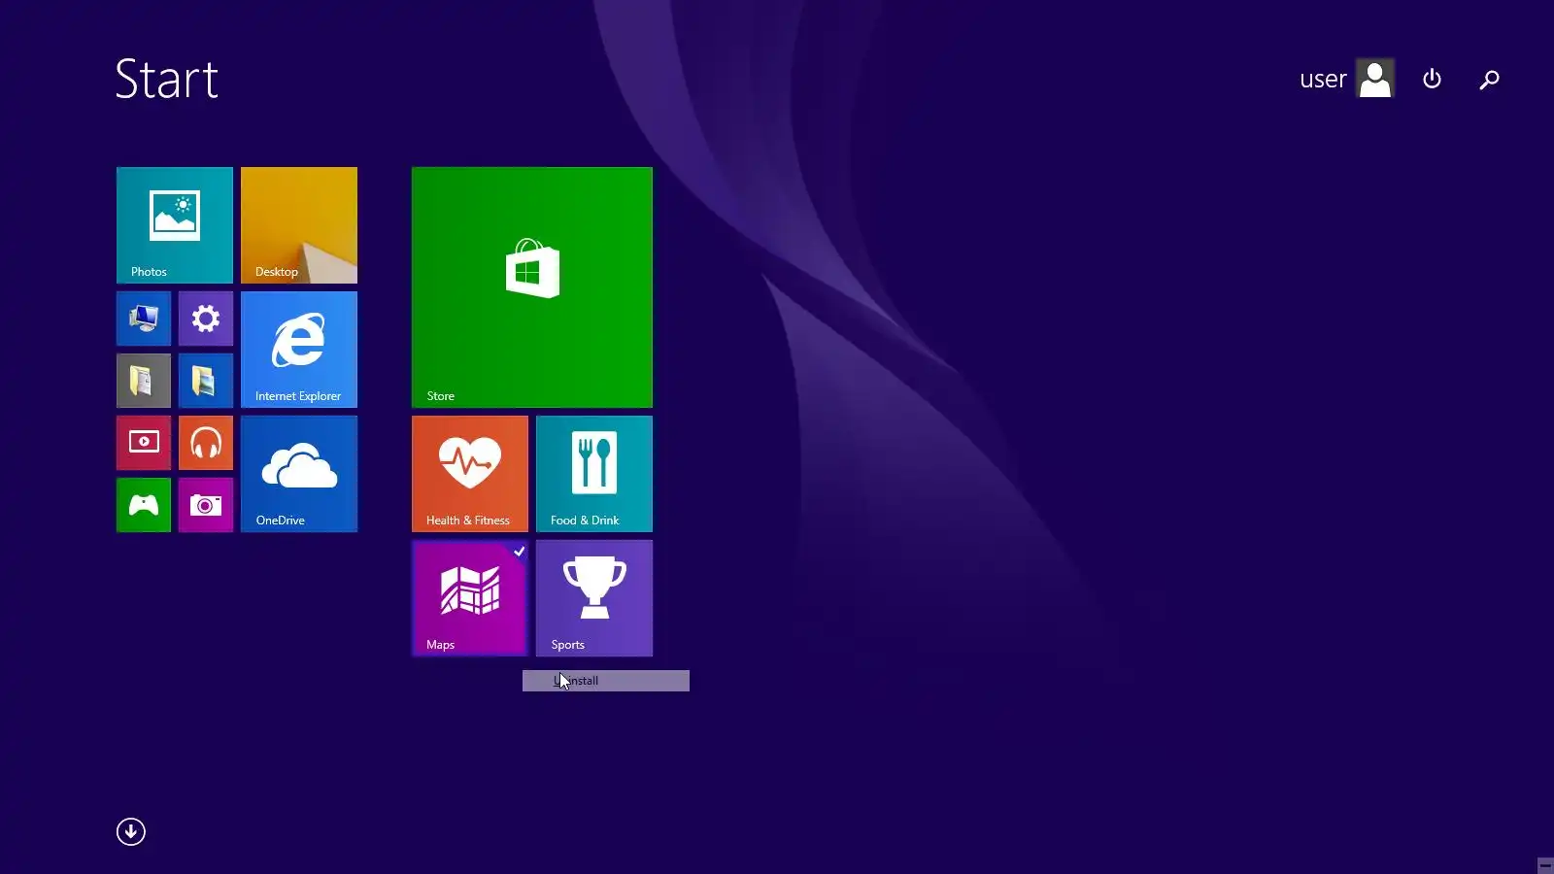This screenshot has height=874, width=1554.
Task: Open the Desktop tile
Action: tap(299, 225)
